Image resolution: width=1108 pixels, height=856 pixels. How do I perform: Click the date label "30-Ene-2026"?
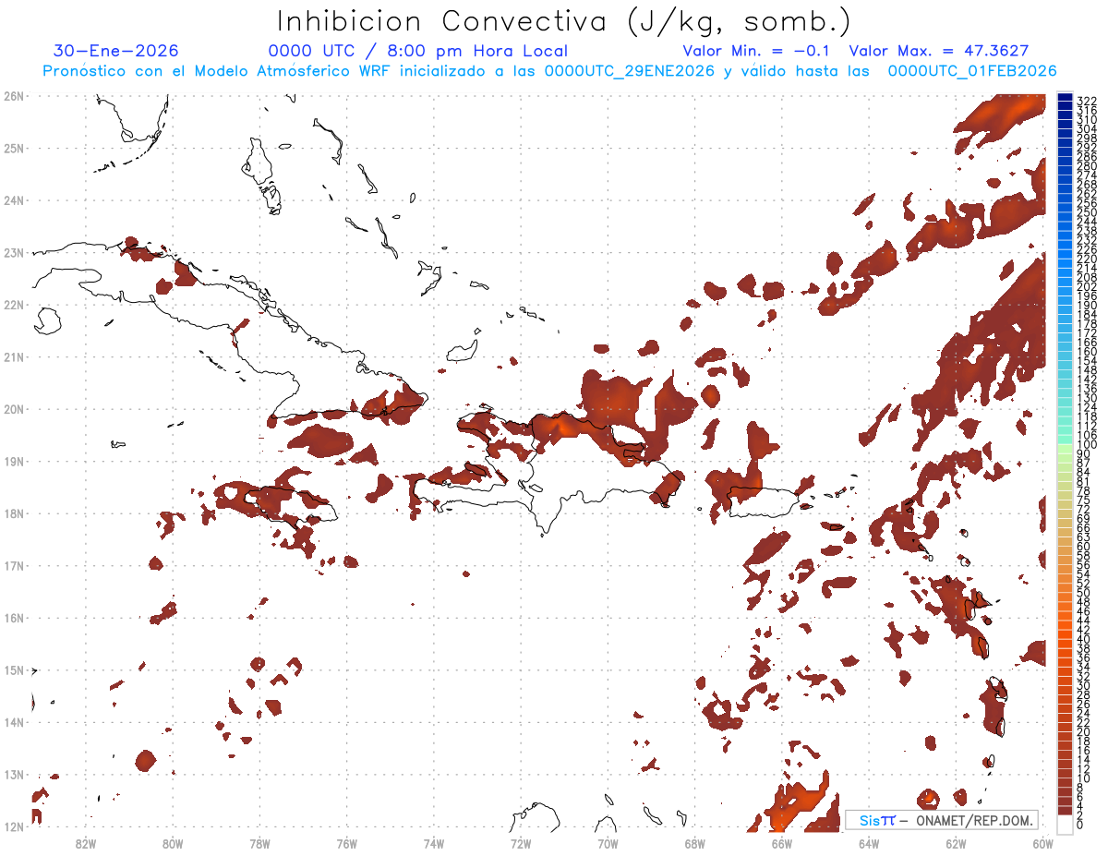click(x=116, y=51)
